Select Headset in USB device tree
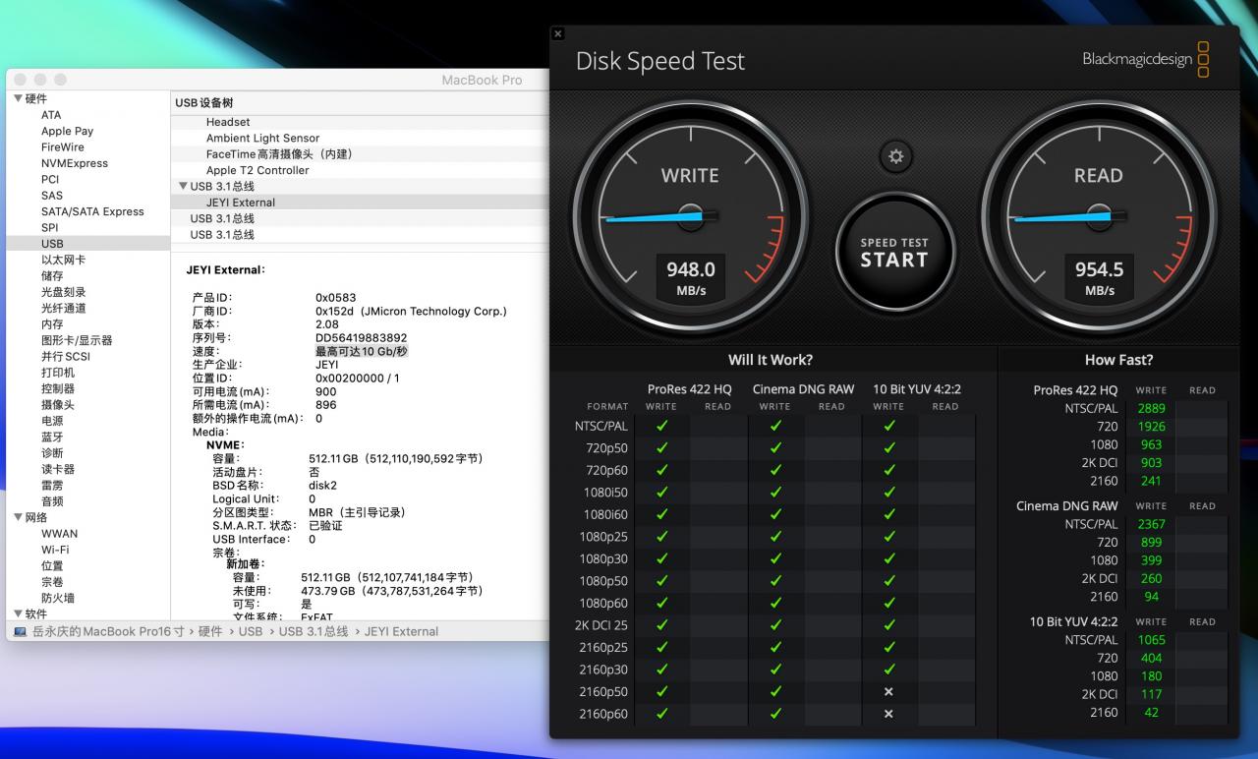 pyautogui.click(x=228, y=122)
